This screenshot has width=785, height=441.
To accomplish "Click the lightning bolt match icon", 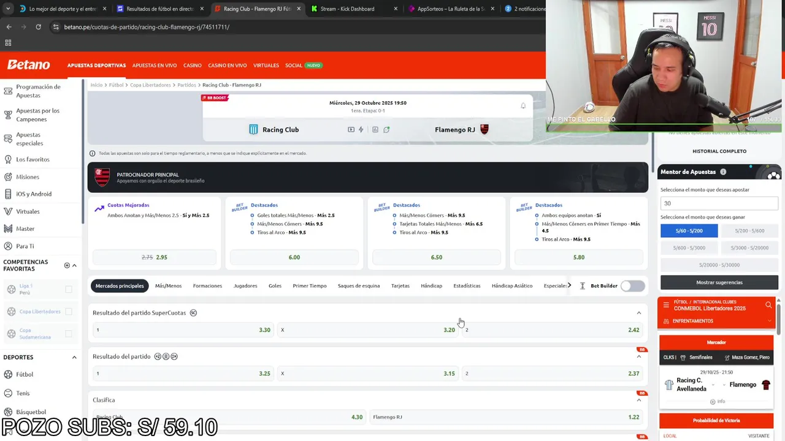I will point(361,130).
